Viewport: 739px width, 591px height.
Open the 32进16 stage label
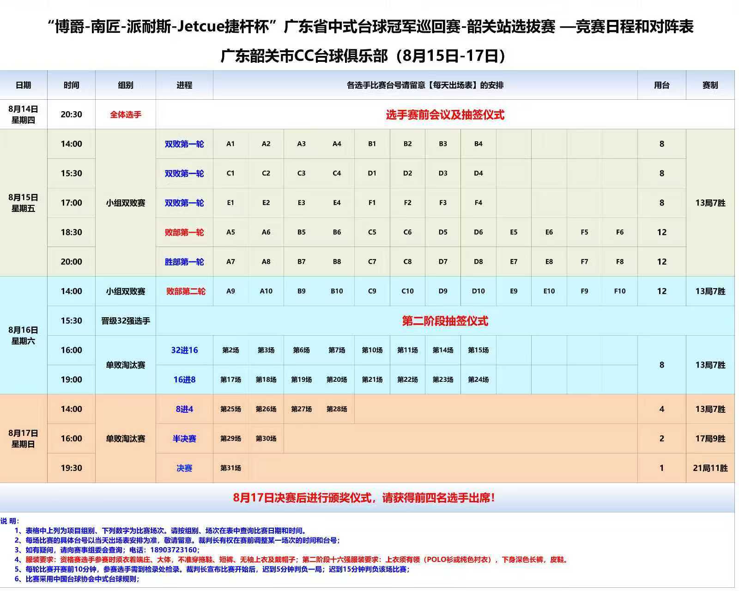[184, 350]
